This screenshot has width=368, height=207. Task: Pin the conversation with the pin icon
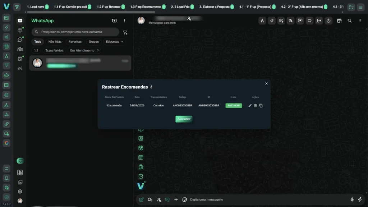point(272,21)
